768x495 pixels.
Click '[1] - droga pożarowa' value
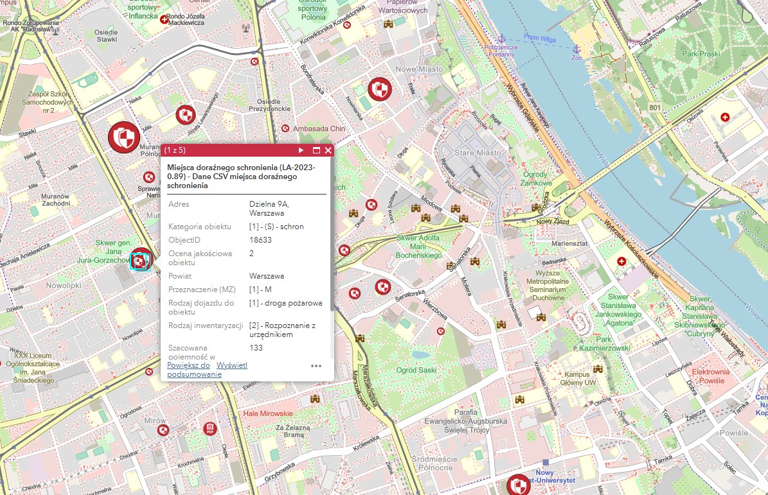[x=285, y=303]
